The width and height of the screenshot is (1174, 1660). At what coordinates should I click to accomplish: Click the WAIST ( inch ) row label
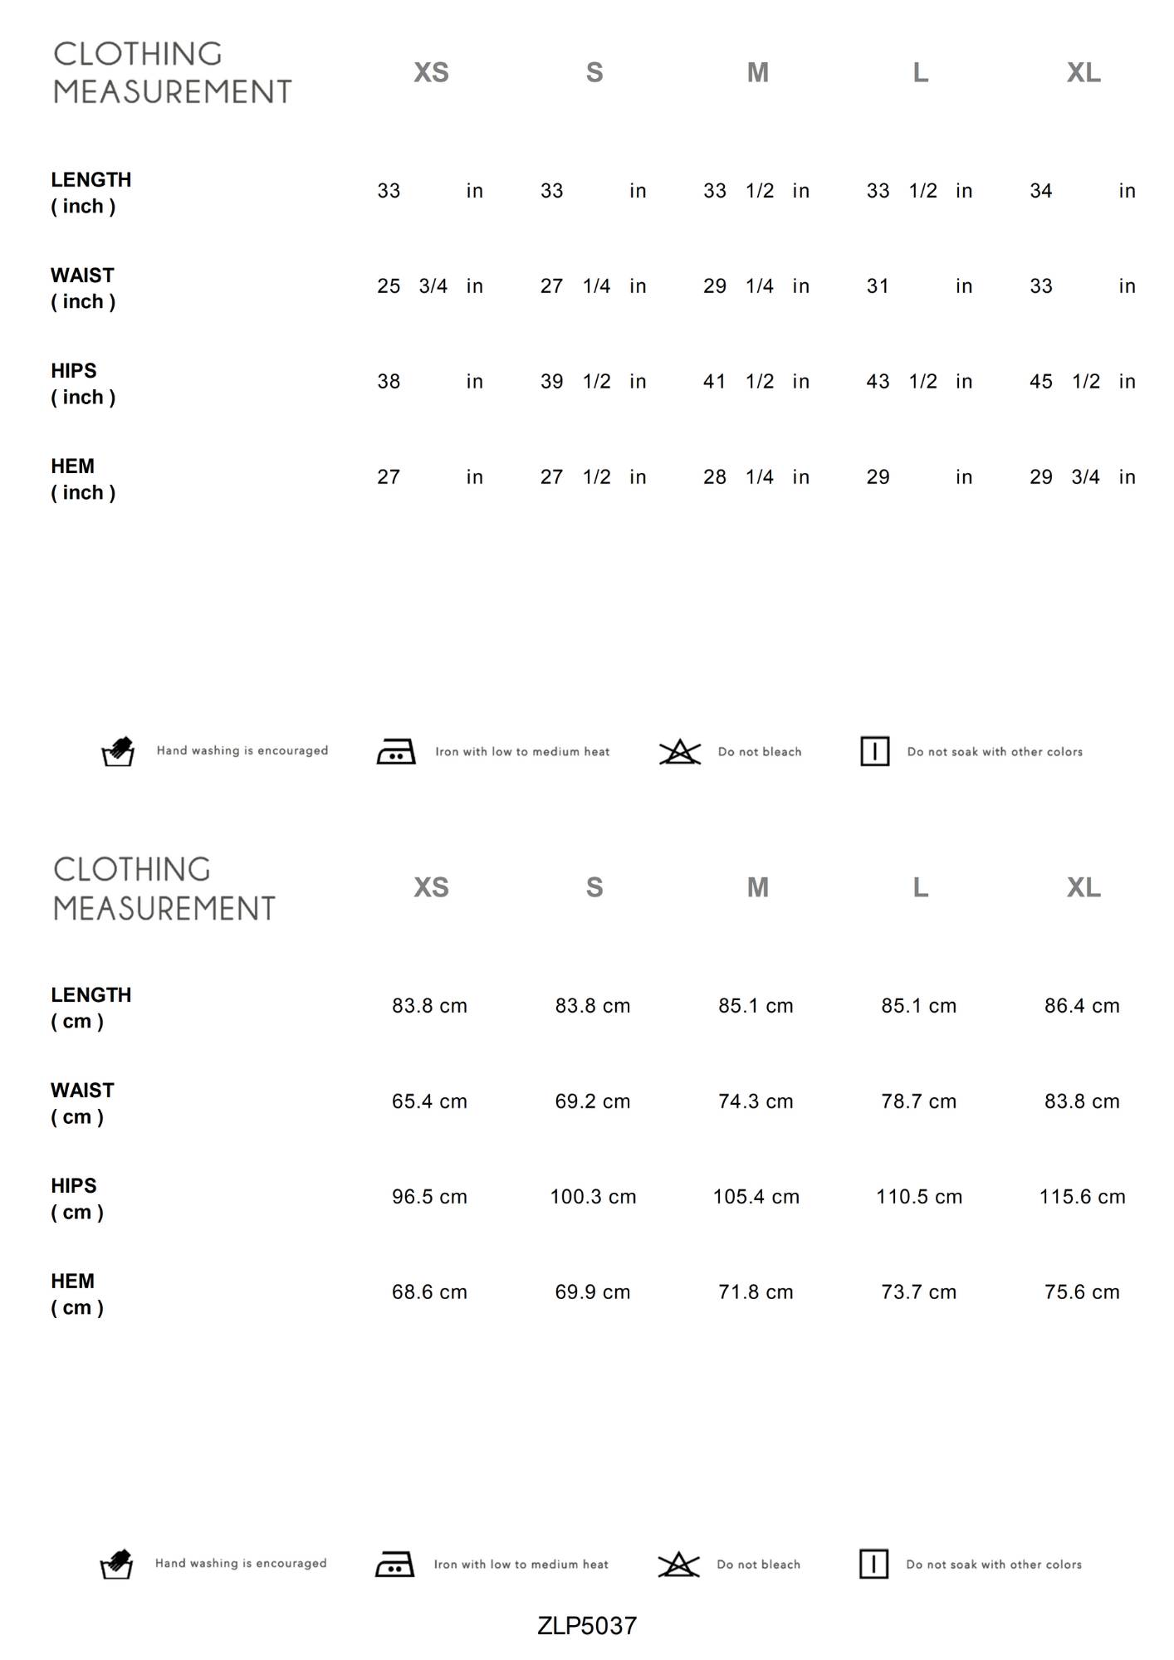[x=83, y=288]
